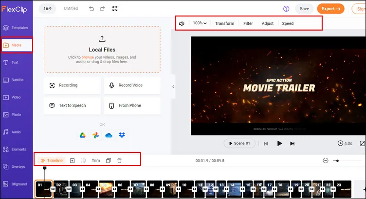
Task: Skip to previous scene
Action: (266, 143)
